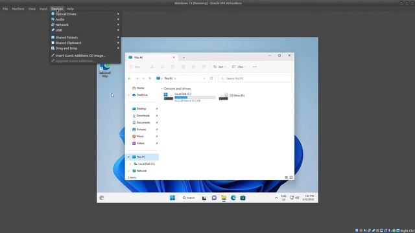Open the Windows Start button

click(x=172, y=198)
